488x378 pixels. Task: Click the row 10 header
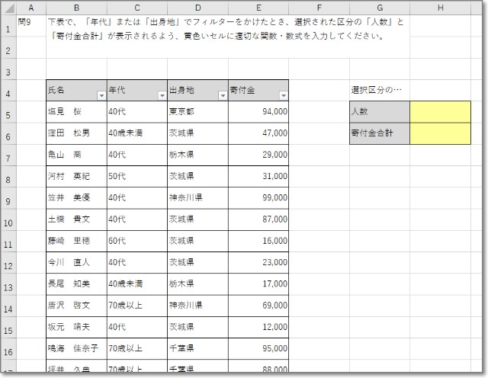(7, 224)
